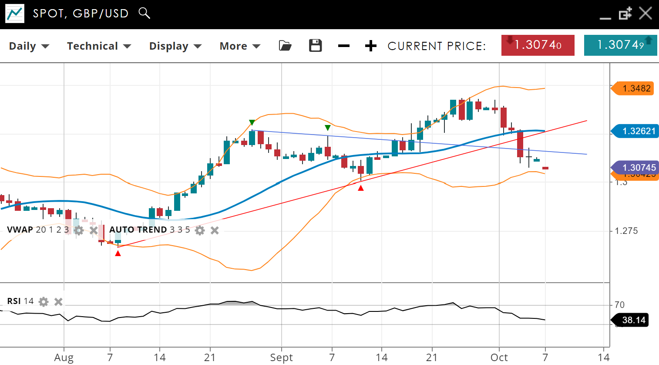Image resolution: width=659 pixels, height=365 pixels.
Task: Open saved chart with folder icon
Action: click(285, 46)
